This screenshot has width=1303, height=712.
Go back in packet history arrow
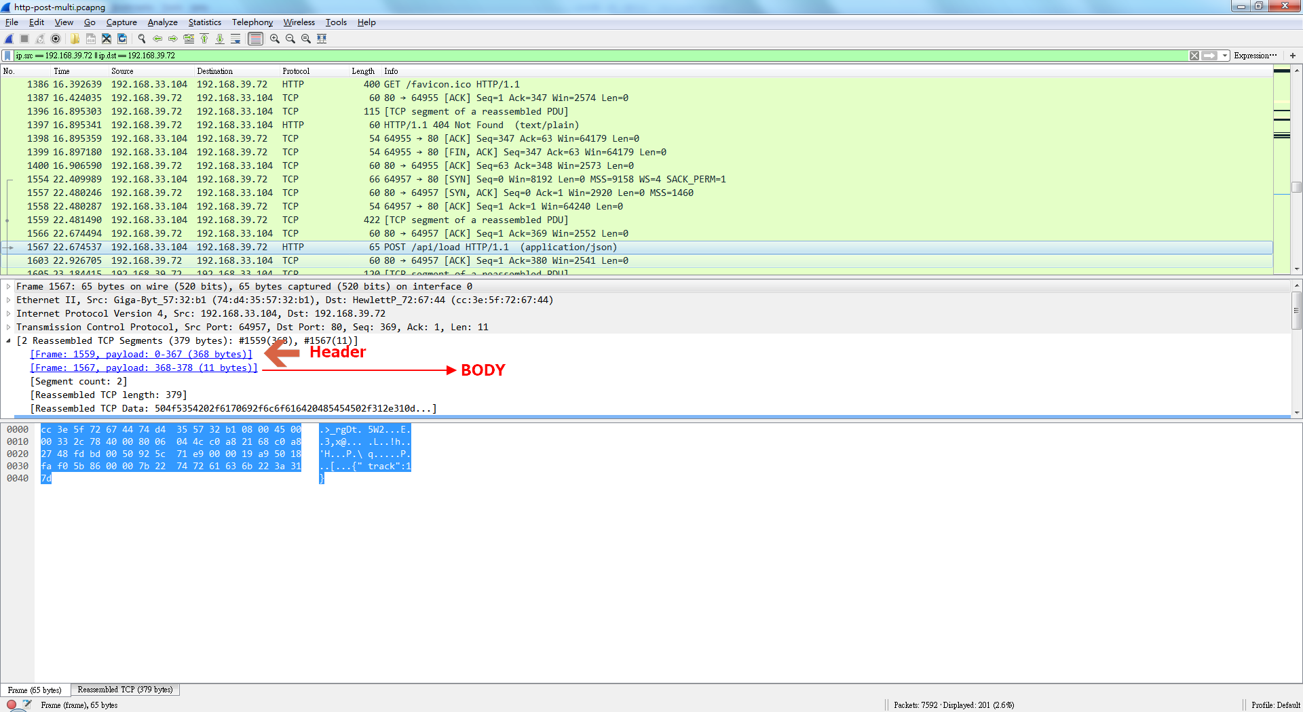pos(157,39)
